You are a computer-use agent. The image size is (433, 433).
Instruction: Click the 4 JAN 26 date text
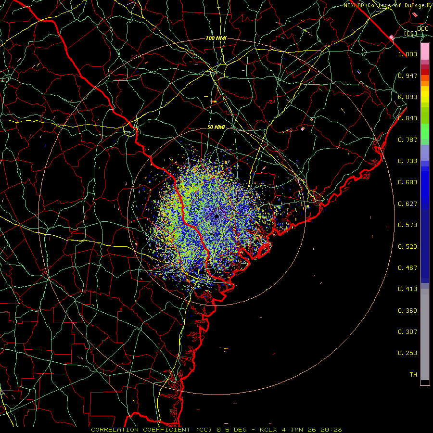[x=299, y=430]
